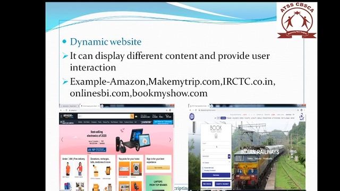This screenshot has height=191, width=340.
Task: Click the From station field in IRCTC form
Action: [216, 144]
